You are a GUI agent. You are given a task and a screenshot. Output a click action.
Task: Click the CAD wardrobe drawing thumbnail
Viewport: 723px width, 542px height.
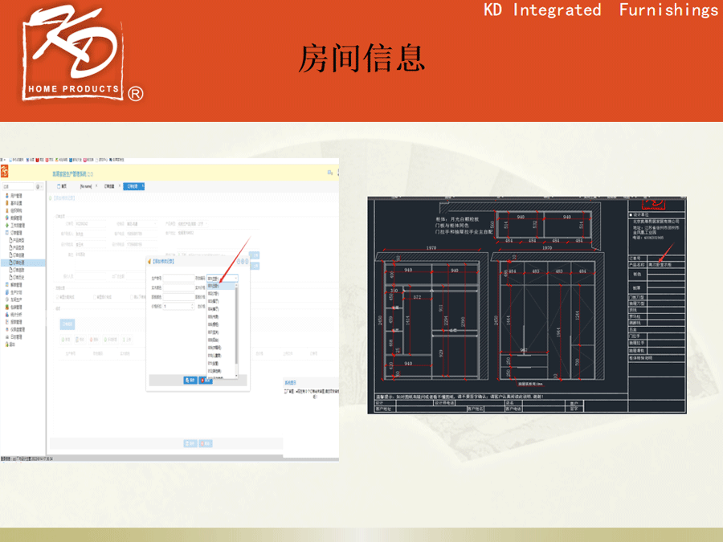click(x=526, y=305)
